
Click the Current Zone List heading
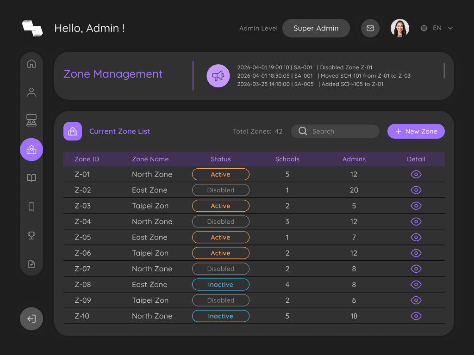click(120, 131)
